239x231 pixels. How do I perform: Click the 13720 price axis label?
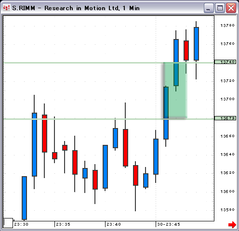point(227,81)
